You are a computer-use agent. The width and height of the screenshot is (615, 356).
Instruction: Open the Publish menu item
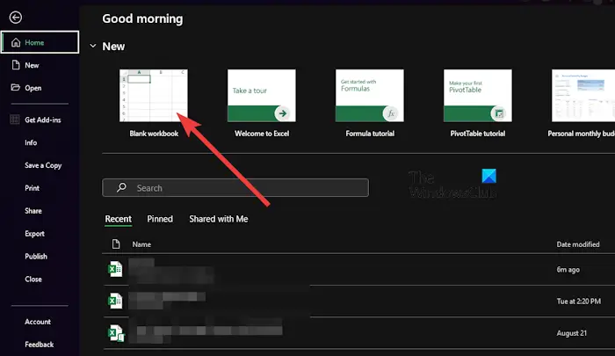point(36,257)
